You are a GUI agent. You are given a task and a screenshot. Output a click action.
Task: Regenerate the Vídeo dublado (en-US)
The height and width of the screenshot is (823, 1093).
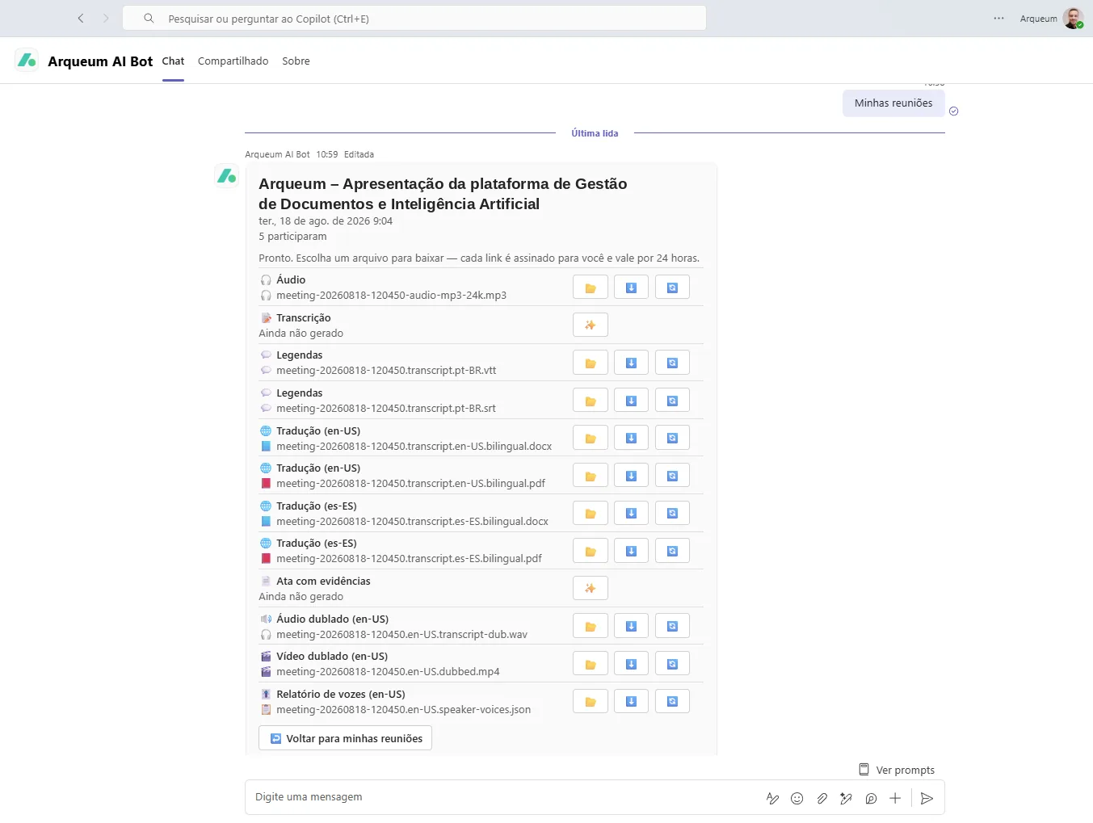(672, 664)
